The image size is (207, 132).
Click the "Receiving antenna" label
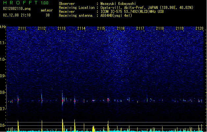coord(76,16)
